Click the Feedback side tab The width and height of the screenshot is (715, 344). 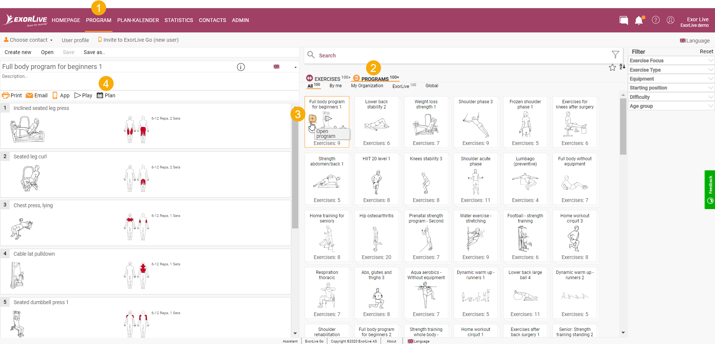[710, 190]
